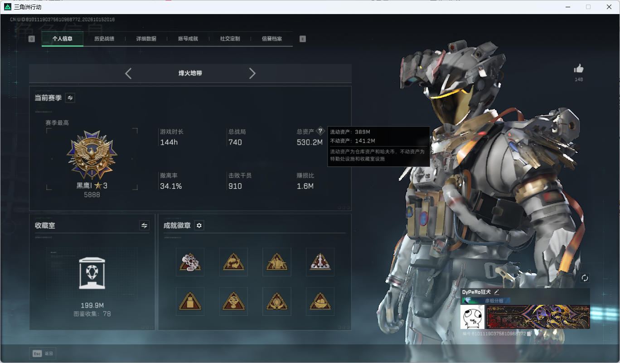Image resolution: width=620 pixels, height=363 pixels.
Task: Open the collection room display case
Action: [92, 273]
